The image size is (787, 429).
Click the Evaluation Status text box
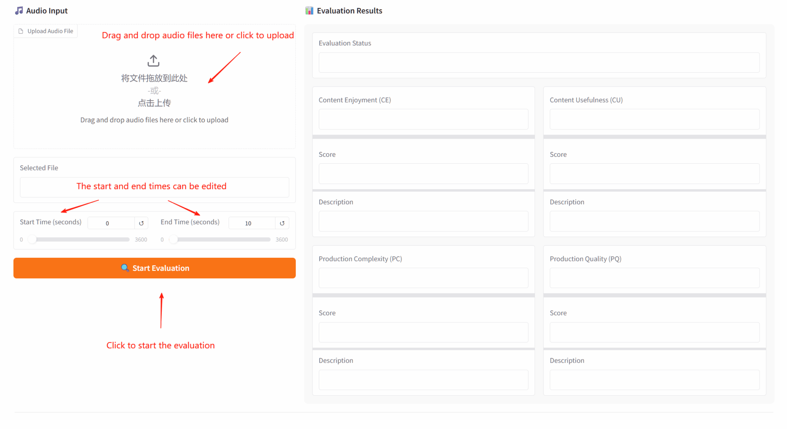pos(539,63)
